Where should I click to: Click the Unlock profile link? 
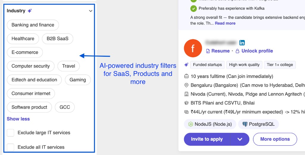[x=257, y=51]
